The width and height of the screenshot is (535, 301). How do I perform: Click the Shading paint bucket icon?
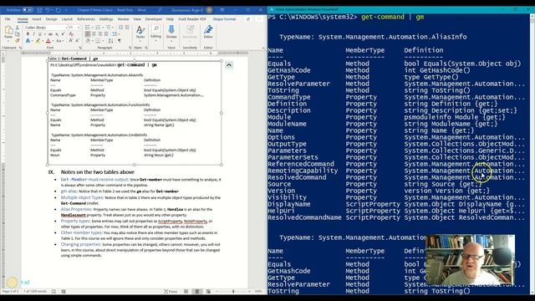pyautogui.click(x=89, y=41)
